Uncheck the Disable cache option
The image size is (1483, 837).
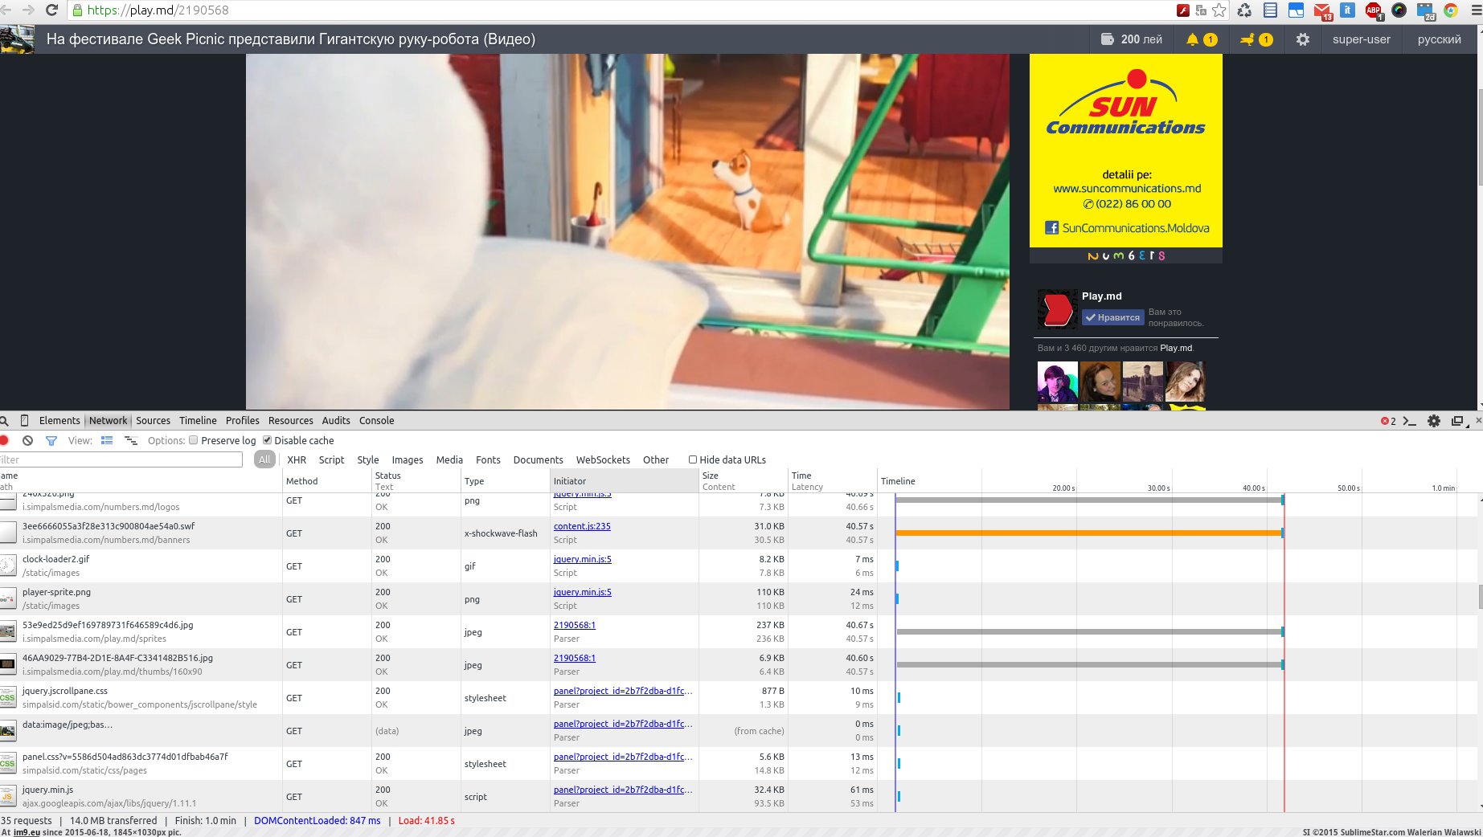pos(268,440)
